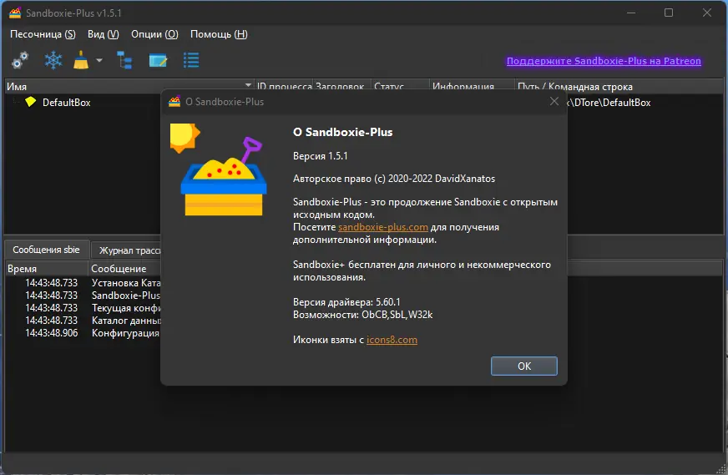Click the Версия драйвера: 5.60.1 text
The width and height of the screenshot is (728, 475).
pos(346,302)
